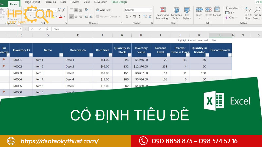Viewport: 262px width, 147px height.
Task: Switch to the Formulas tab
Action: coord(50,2)
